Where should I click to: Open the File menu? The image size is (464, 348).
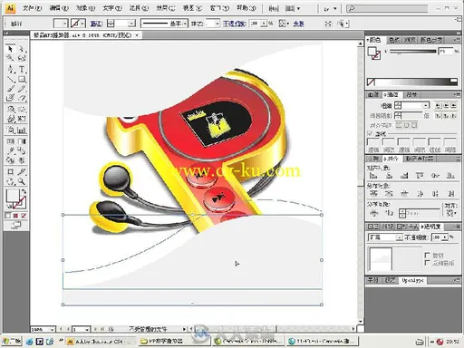pyautogui.click(x=32, y=8)
